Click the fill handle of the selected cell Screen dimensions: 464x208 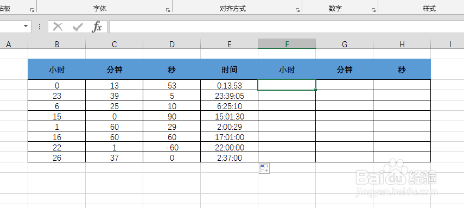[x=316, y=90]
